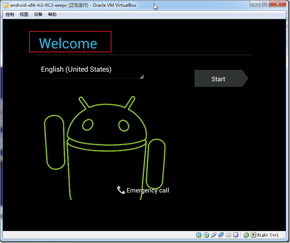Image resolution: width=290 pixels, height=243 pixels.
Task: Click the keyboard capture down-arrow icon
Action: 253,235
